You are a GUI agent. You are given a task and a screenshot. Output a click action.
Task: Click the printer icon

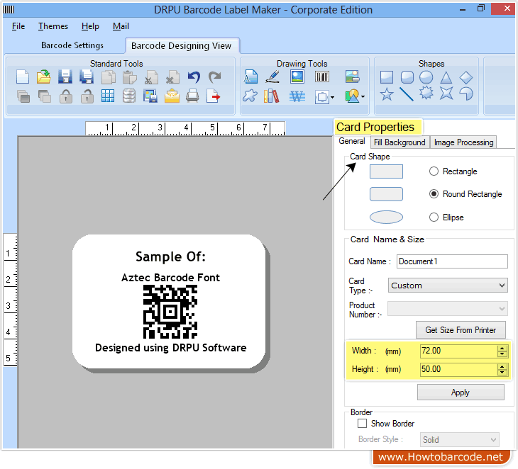point(192,96)
